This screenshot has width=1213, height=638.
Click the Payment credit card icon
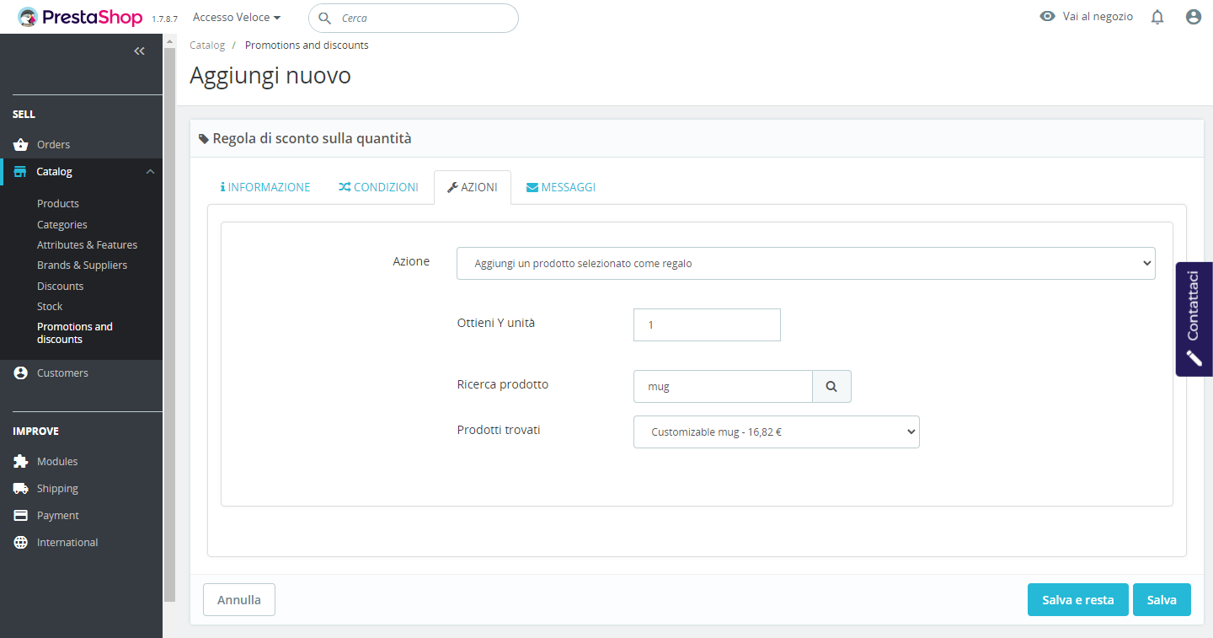(21, 516)
